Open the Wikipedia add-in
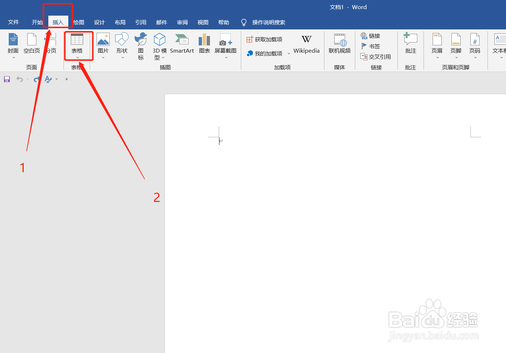This screenshot has height=353, width=506. pos(307,44)
